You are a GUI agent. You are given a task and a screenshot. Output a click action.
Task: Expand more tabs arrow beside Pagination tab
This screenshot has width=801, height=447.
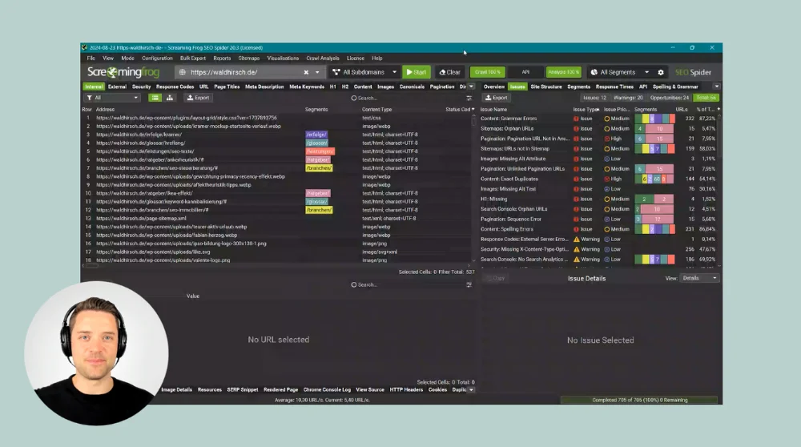472,87
